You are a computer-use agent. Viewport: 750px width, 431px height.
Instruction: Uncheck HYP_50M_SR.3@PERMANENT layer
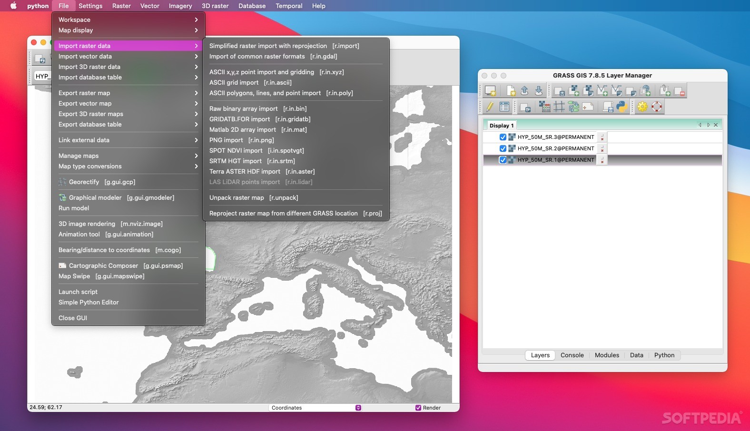coord(503,137)
